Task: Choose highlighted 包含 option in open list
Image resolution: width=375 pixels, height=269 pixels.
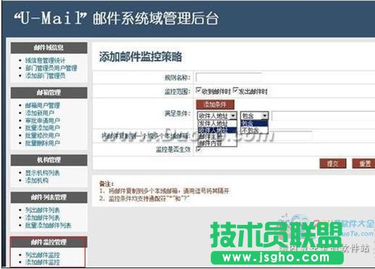Action: 254,124
